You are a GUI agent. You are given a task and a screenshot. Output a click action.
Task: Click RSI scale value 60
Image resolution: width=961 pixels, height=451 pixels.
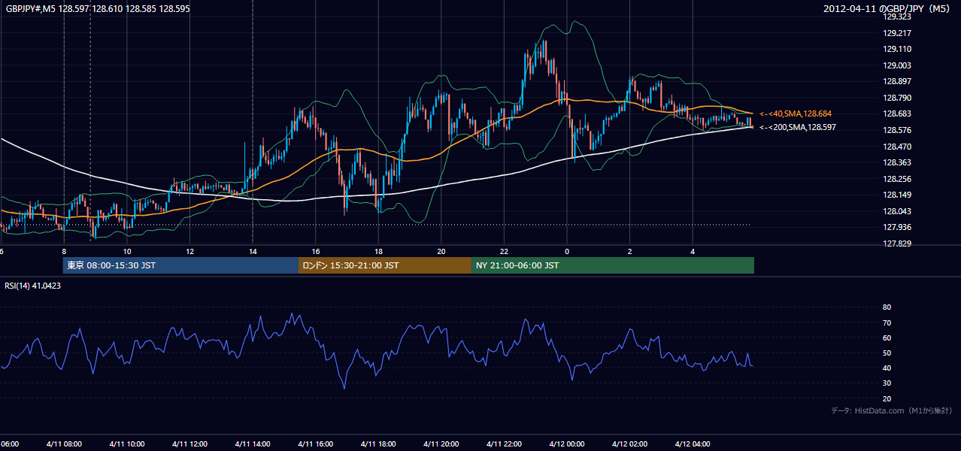[x=887, y=337]
